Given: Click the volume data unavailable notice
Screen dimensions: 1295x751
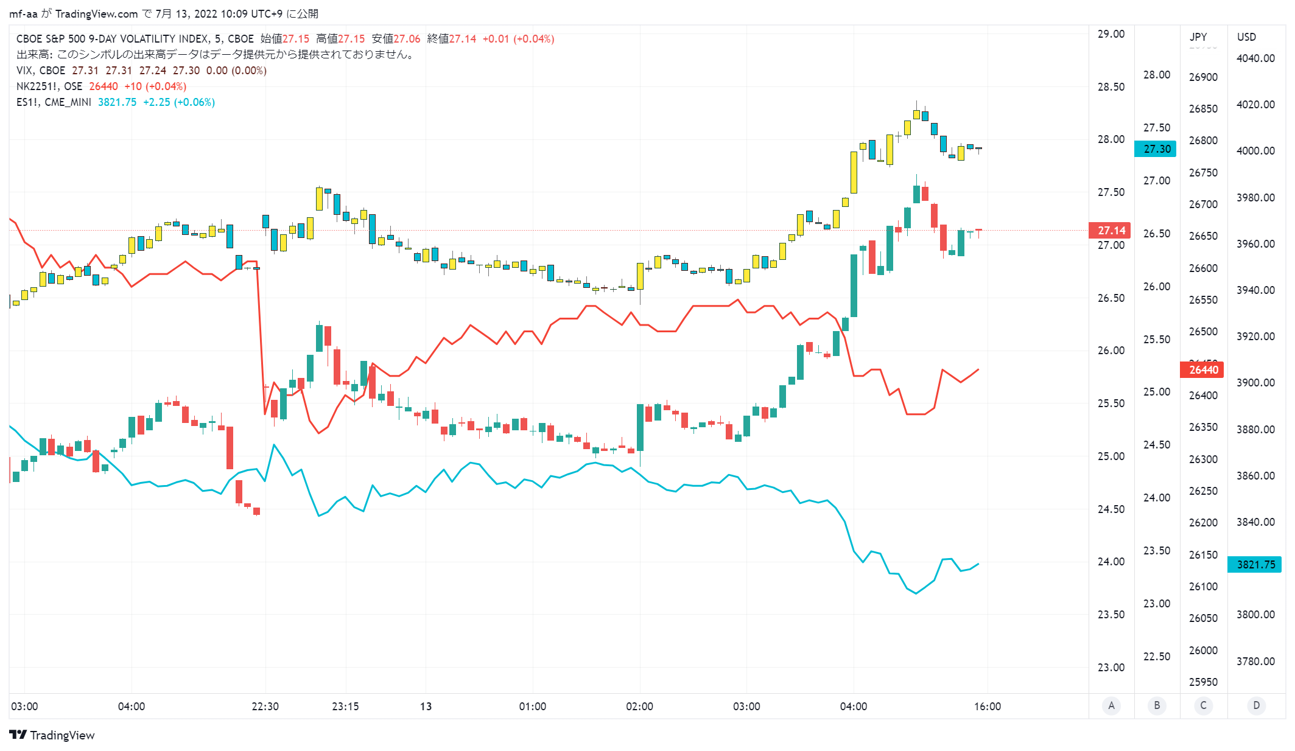Looking at the screenshot, I should click(x=216, y=55).
